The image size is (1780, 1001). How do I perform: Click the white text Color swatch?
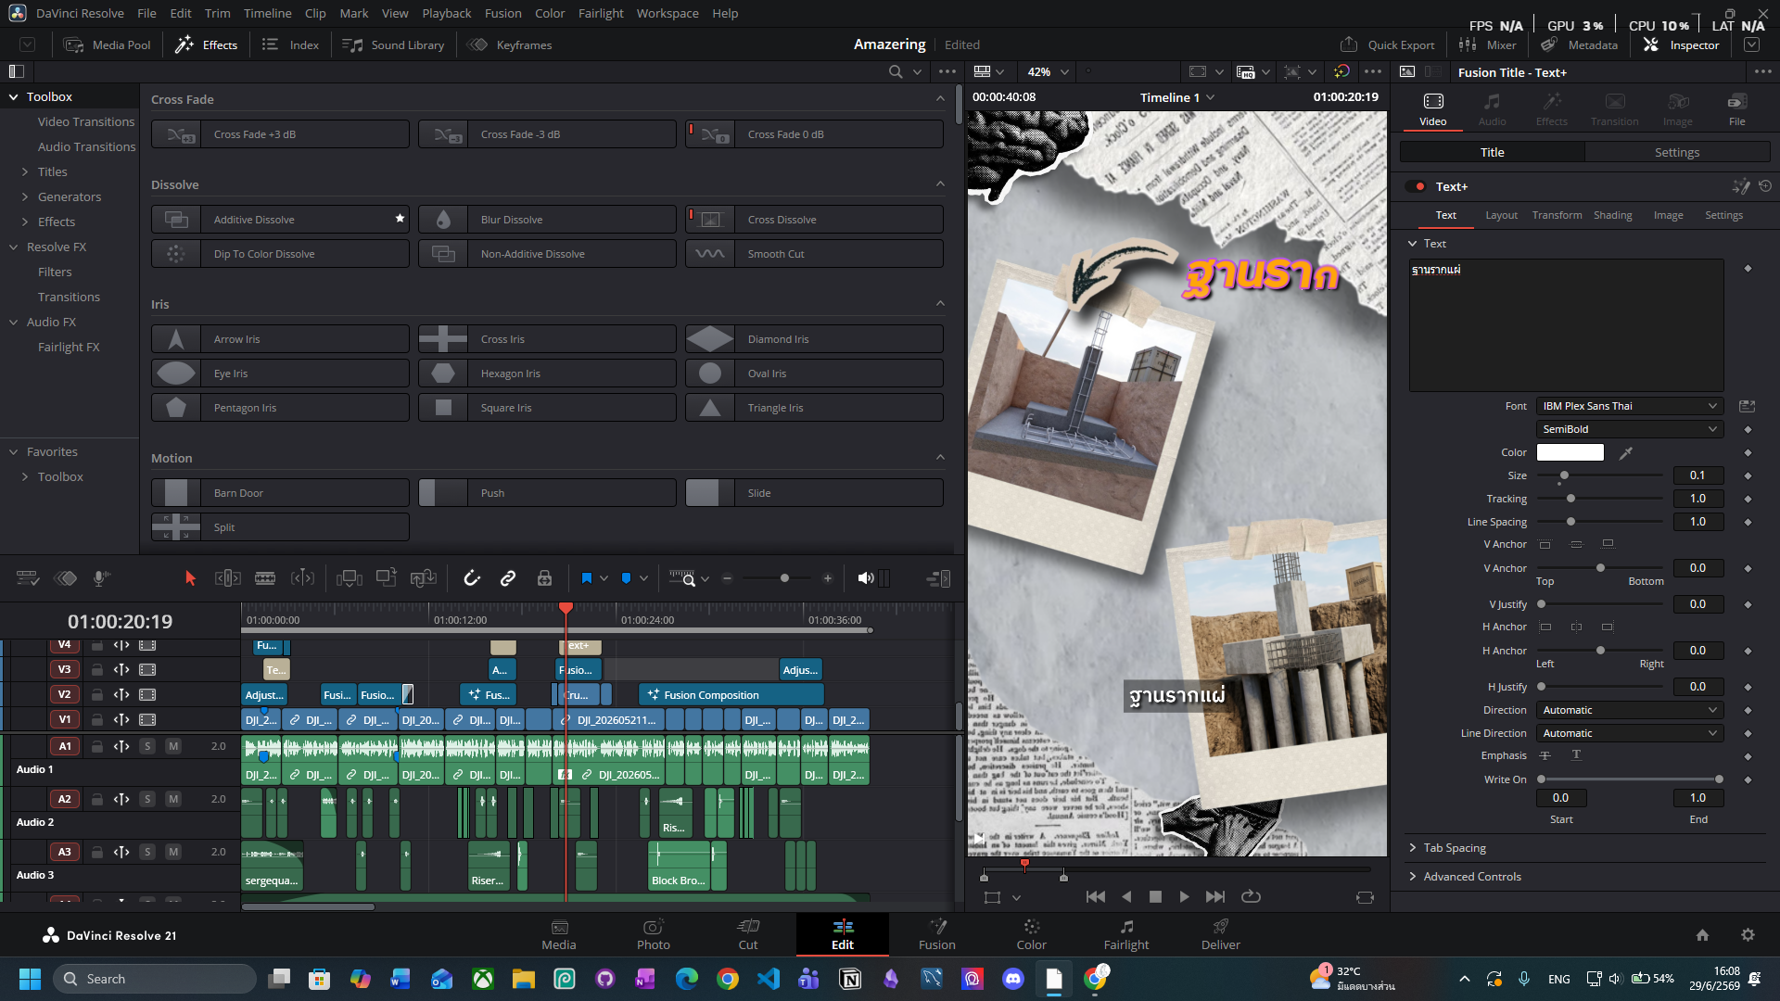pyautogui.click(x=1570, y=452)
